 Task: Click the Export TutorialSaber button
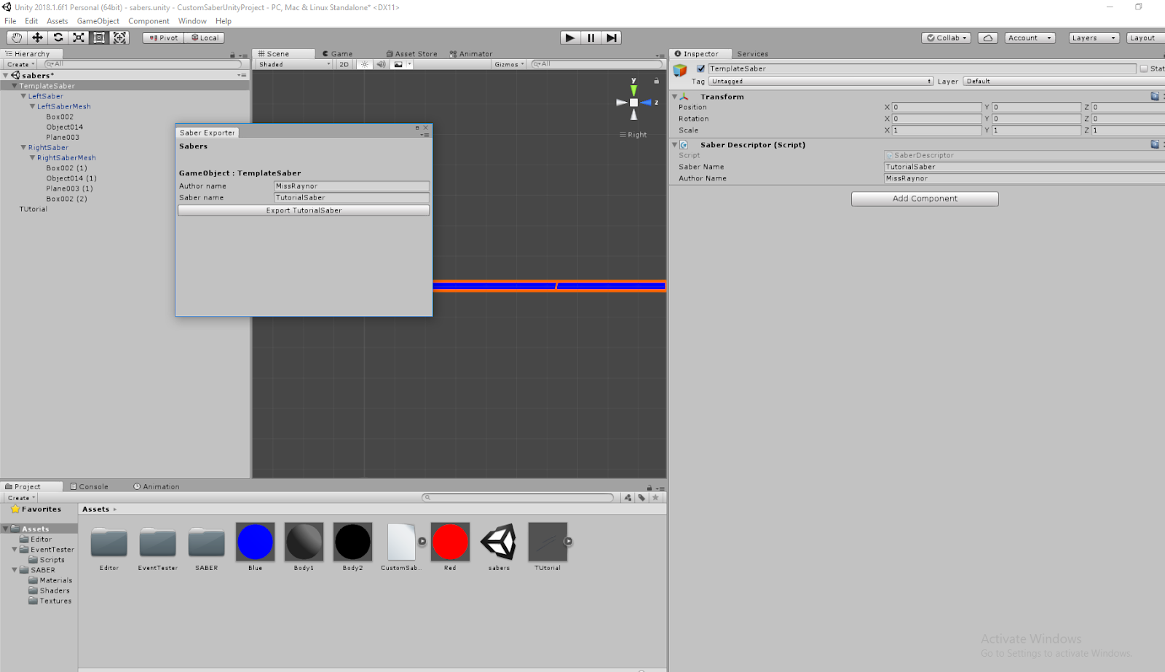pos(304,210)
